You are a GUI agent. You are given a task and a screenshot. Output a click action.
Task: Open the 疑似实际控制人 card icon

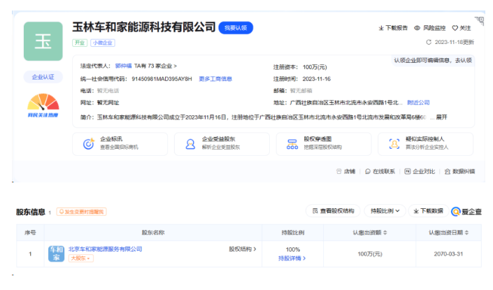click(394, 144)
